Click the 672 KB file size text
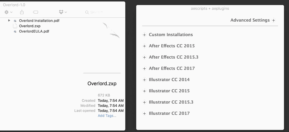Viewport: 289px width, 132px height. pyautogui.click(x=104, y=95)
